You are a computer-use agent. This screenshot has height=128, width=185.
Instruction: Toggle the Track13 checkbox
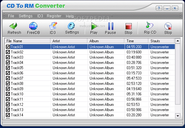point(8,110)
